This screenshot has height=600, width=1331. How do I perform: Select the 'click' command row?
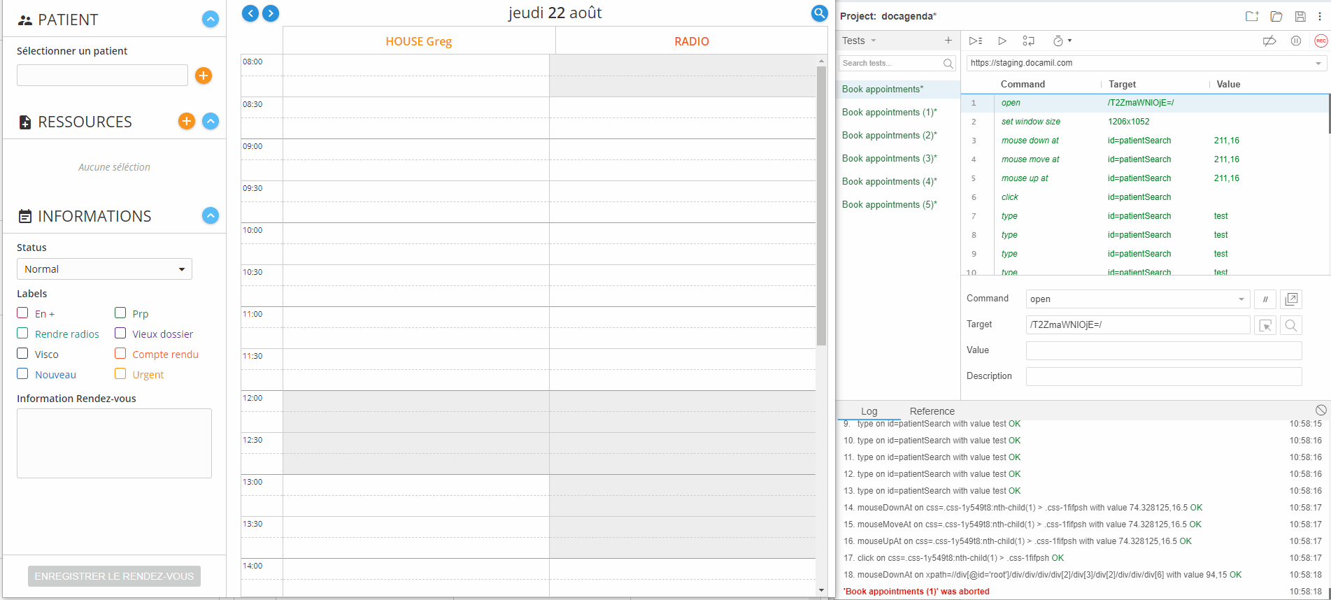1145,197
